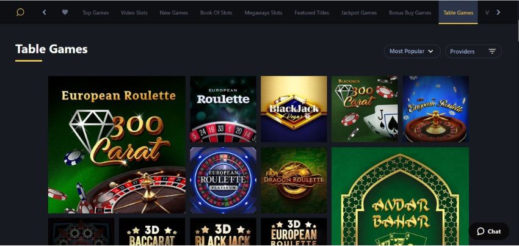Switch to the Top Games tab
Screen dimensions: 519x246
point(96,13)
